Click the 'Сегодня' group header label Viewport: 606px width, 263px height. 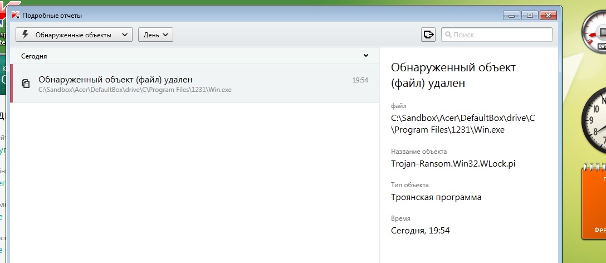click(34, 56)
